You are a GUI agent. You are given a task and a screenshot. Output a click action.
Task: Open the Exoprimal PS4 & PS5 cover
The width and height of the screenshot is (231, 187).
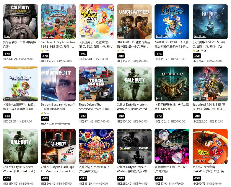pyautogui.click(x=210, y=84)
